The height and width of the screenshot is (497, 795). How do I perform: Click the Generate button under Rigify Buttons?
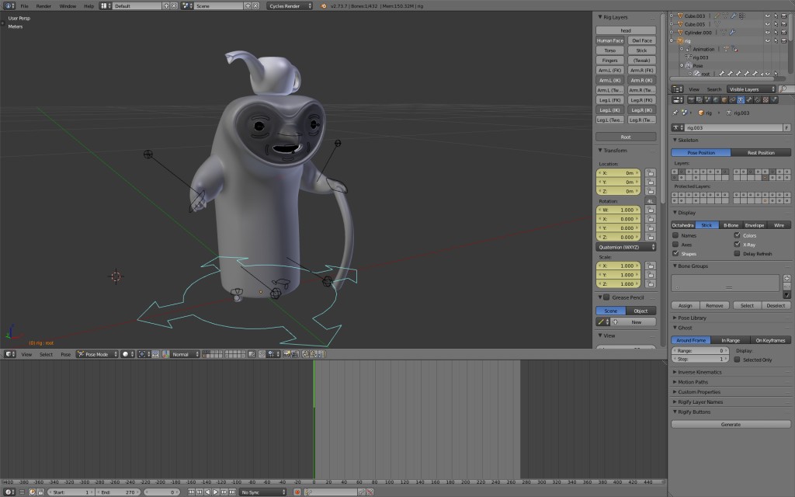tap(730, 423)
